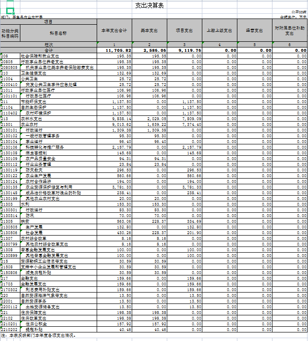Select the 科目名称 header cell

pyautogui.click(x=58, y=33)
